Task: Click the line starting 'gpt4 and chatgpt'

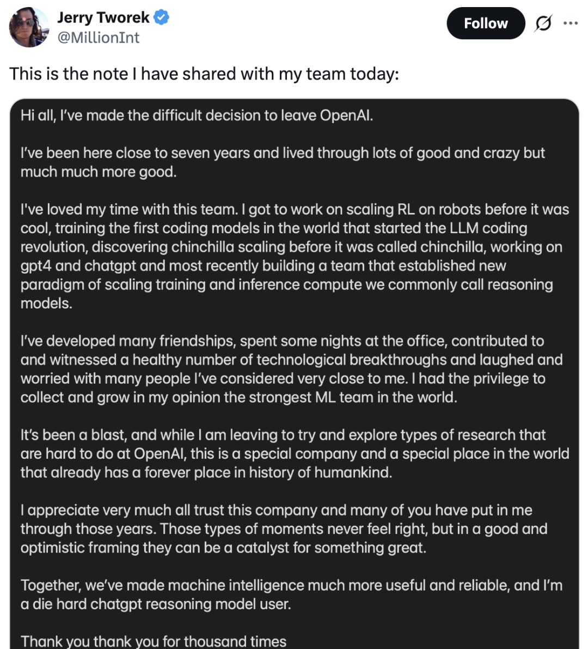Action: [263, 266]
